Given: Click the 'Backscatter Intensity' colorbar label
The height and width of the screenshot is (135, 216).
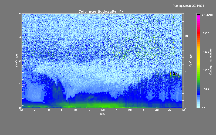Looking at the screenshot, I should [211, 61].
